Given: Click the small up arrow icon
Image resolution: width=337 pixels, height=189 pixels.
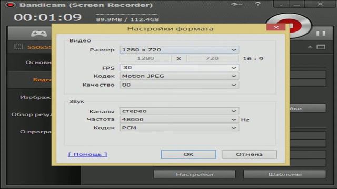Looking at the screenshot, I should (x=310, y=47).
